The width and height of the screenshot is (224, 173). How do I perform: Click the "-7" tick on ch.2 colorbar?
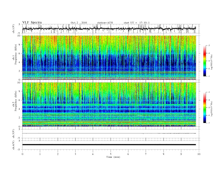click(209, 123)
